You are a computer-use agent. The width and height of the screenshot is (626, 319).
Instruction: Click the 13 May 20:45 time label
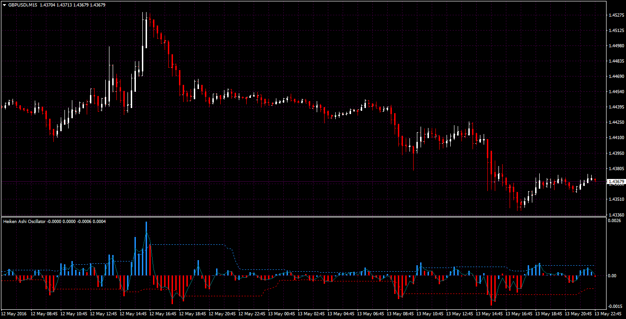click(579, 314)
